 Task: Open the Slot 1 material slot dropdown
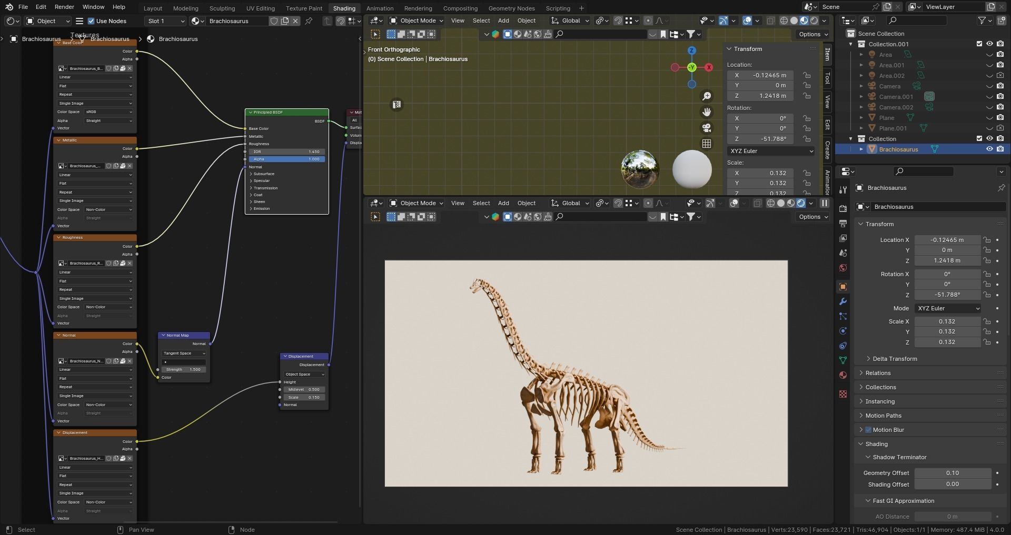click(x=165, y=21)
